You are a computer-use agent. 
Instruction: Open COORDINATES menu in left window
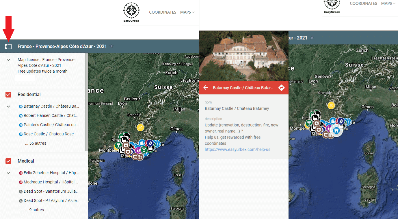[163, 12]
